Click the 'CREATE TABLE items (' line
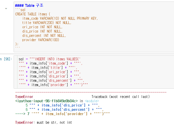Image resolution: width=174 pixels, height=128 pixels. click(33, 14)
